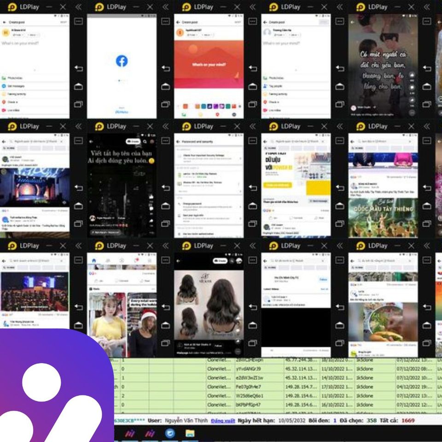Image resolution: width=442 pixels, height=442 pixels.
Task: Click Android home icon beside the food-video emulator
Action: 427,326
